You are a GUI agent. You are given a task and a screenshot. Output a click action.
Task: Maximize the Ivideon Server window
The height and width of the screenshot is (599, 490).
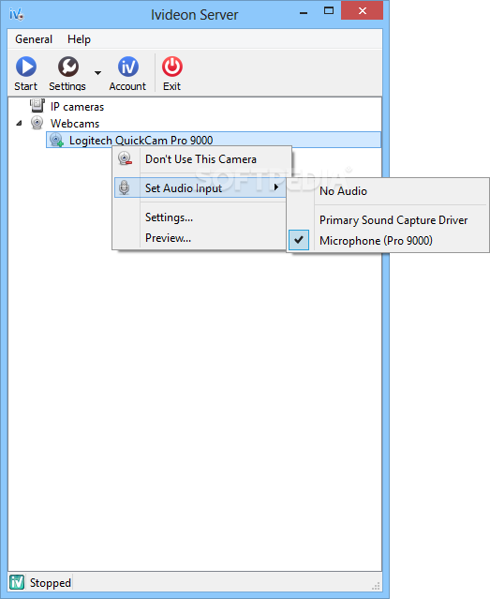pos(329,10)
